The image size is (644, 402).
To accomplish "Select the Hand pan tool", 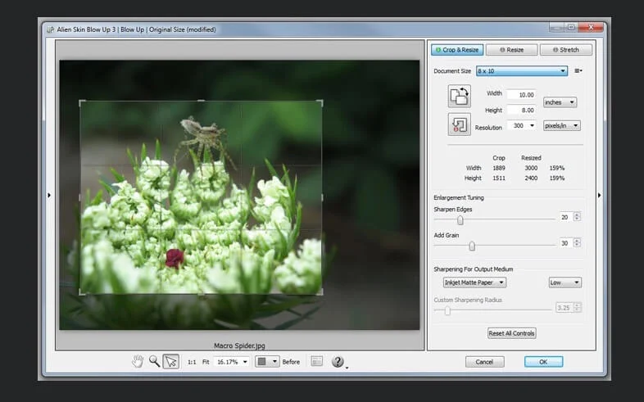I will coord(138,361).
